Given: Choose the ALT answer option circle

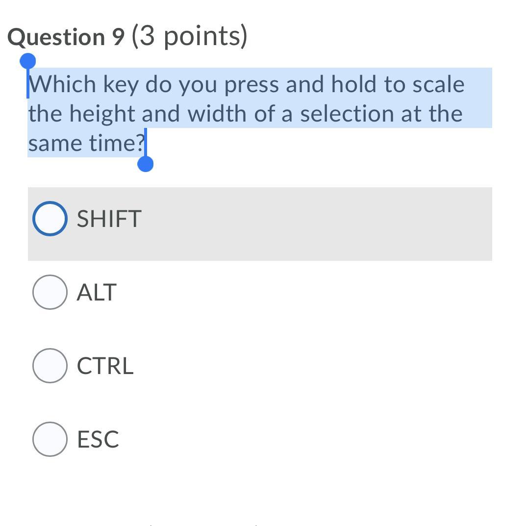Looking at the screenshot, I should (x=50, y=292).
